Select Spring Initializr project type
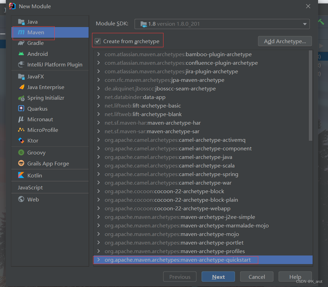The image size is (328, 287). (50, 98)
